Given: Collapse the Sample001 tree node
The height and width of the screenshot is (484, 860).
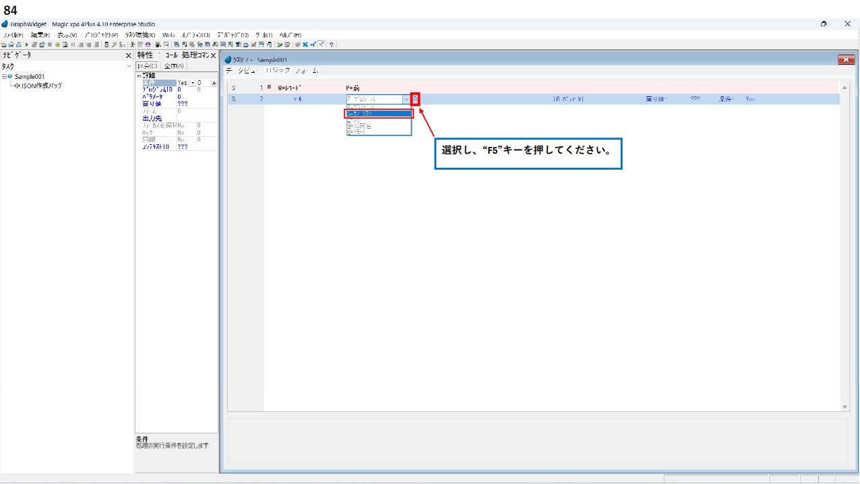Looking at the screenshot, I should 4,77.
